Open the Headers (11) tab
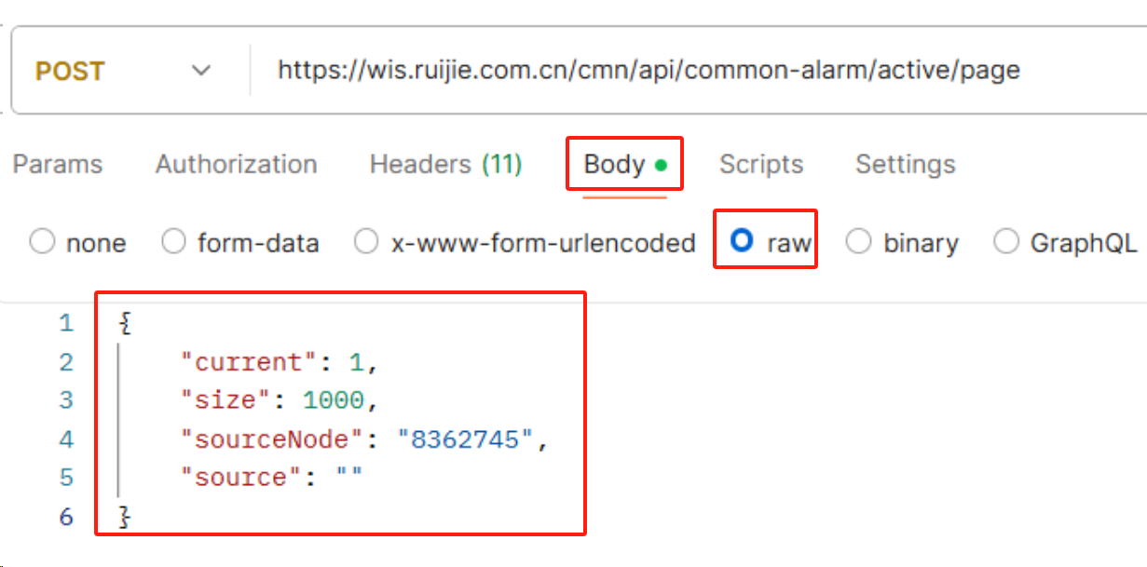 [445, 165]
